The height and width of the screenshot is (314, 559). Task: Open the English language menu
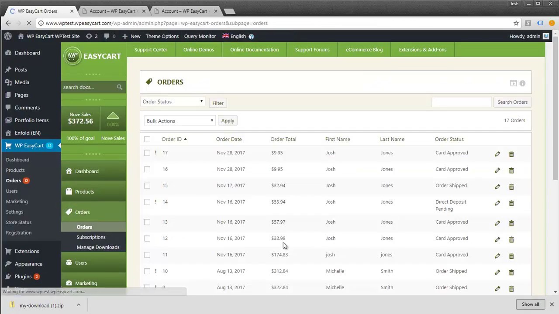[x=235, y=36]
